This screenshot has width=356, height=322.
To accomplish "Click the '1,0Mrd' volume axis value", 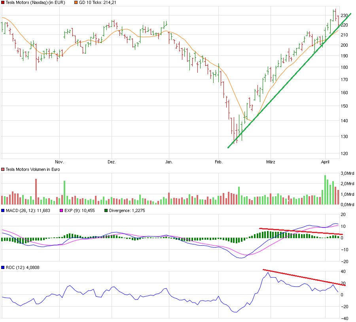I will 347,195.
